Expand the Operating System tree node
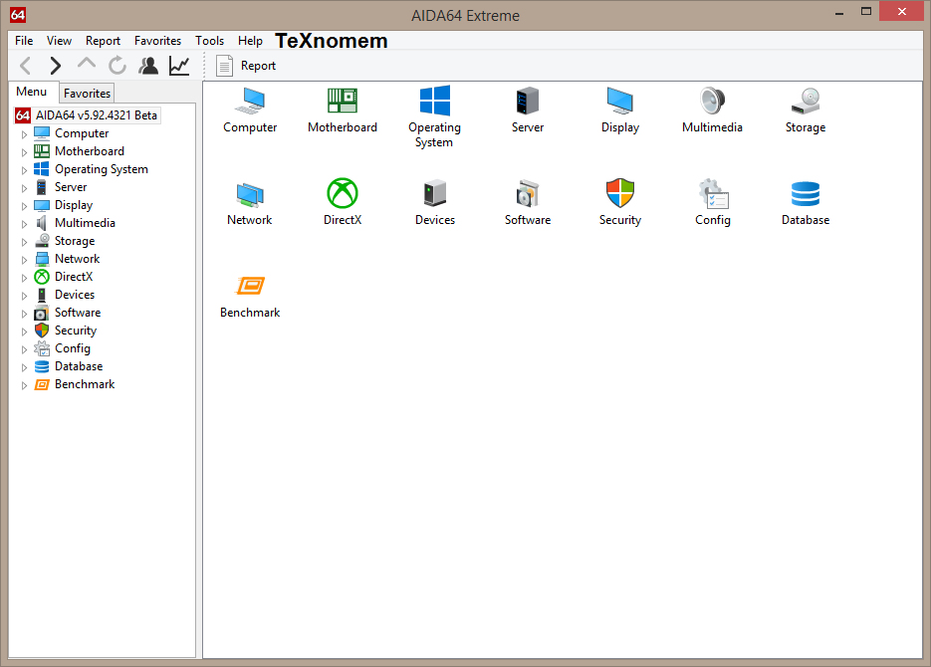The image size is (931, 667). pyautogui.click(x=24, y=170)
